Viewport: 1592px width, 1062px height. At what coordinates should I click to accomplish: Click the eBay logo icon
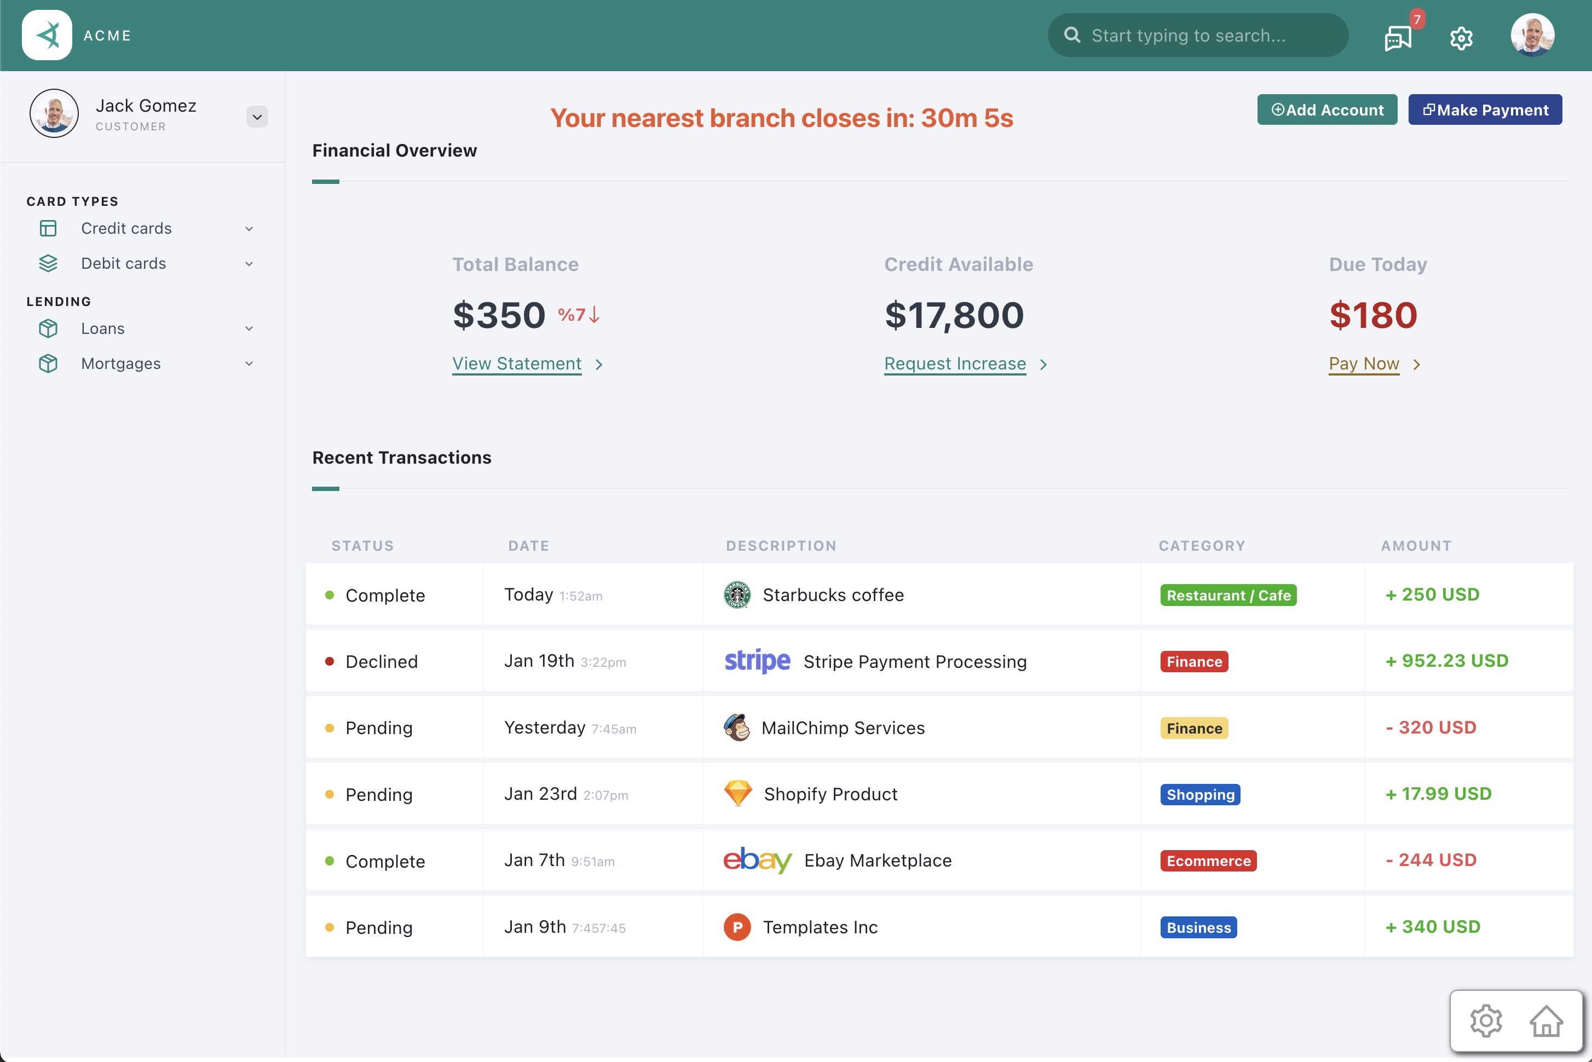(757, 860)
